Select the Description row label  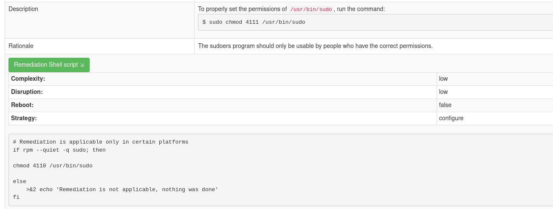(23, 9)
